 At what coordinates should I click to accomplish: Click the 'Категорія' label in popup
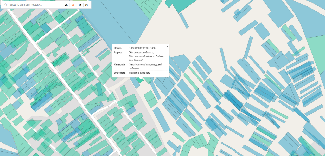119,64
